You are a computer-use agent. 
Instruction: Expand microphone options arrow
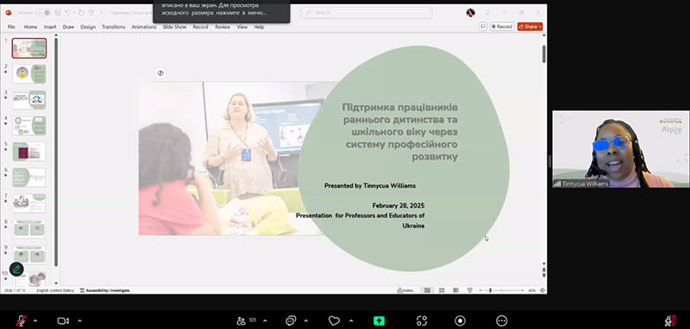tap(35, 321)
